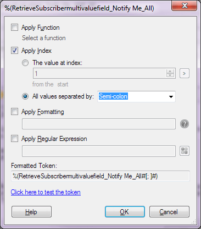Viewport: 201px width, 229px height.
Task: Click the Cancel button
Action: tap(169, 212)
